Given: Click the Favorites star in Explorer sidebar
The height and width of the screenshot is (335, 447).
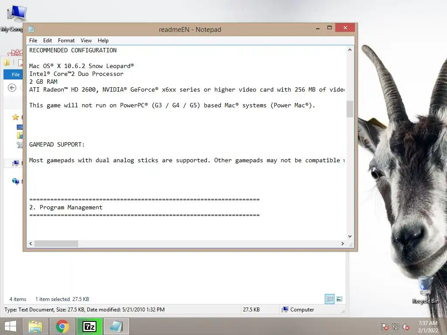Looking at the screenshot, I should tap(16, 117).
